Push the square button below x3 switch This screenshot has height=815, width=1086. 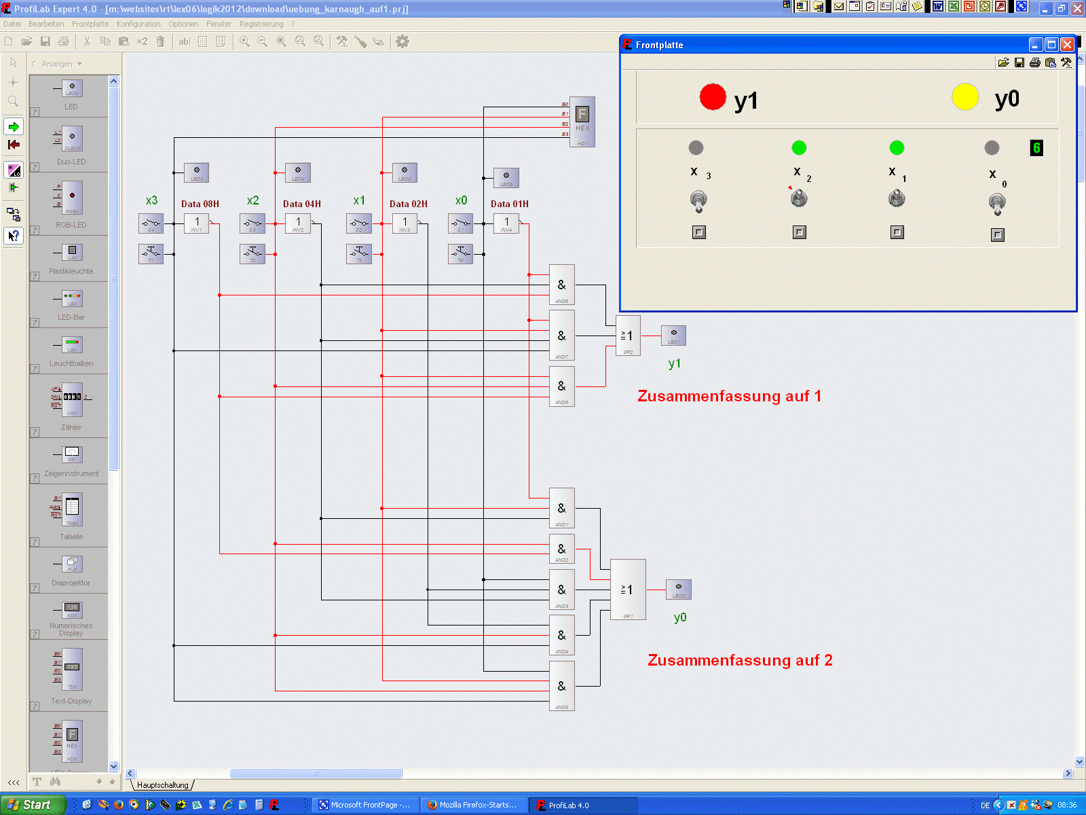698,232
